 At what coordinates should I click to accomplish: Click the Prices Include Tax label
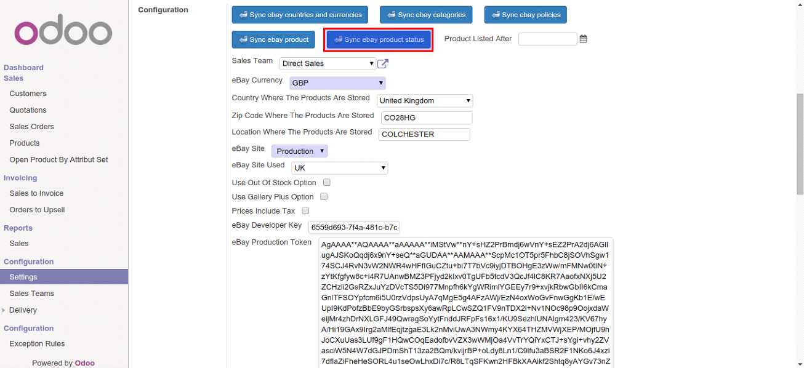(x=263, y=211)
